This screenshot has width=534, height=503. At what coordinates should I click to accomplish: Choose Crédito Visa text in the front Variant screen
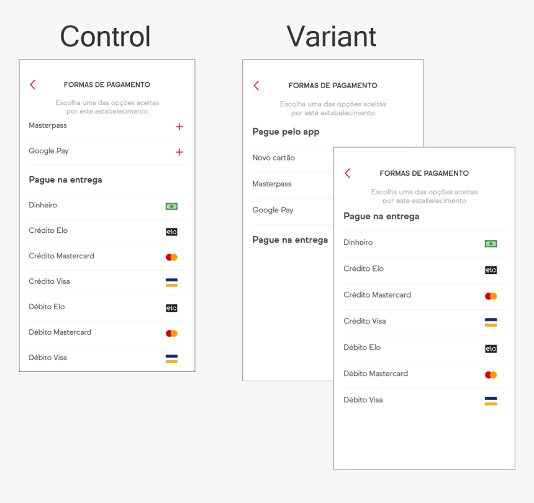click(x=364, y=321)
